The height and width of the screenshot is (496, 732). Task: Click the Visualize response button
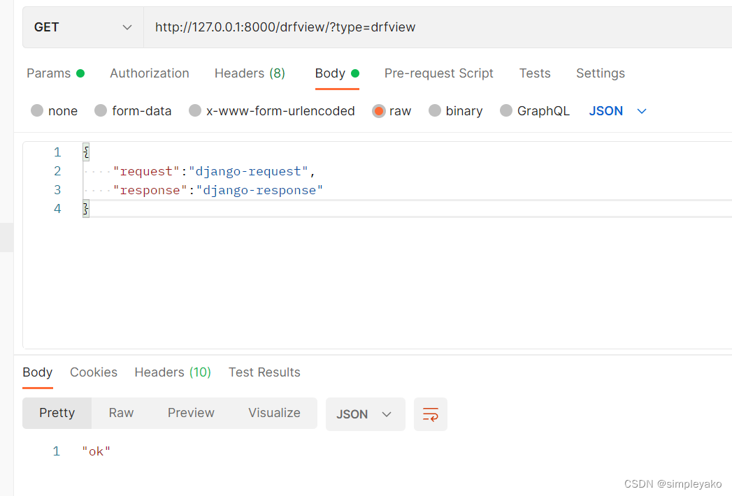pyautogui.click(x=274, y=413)
